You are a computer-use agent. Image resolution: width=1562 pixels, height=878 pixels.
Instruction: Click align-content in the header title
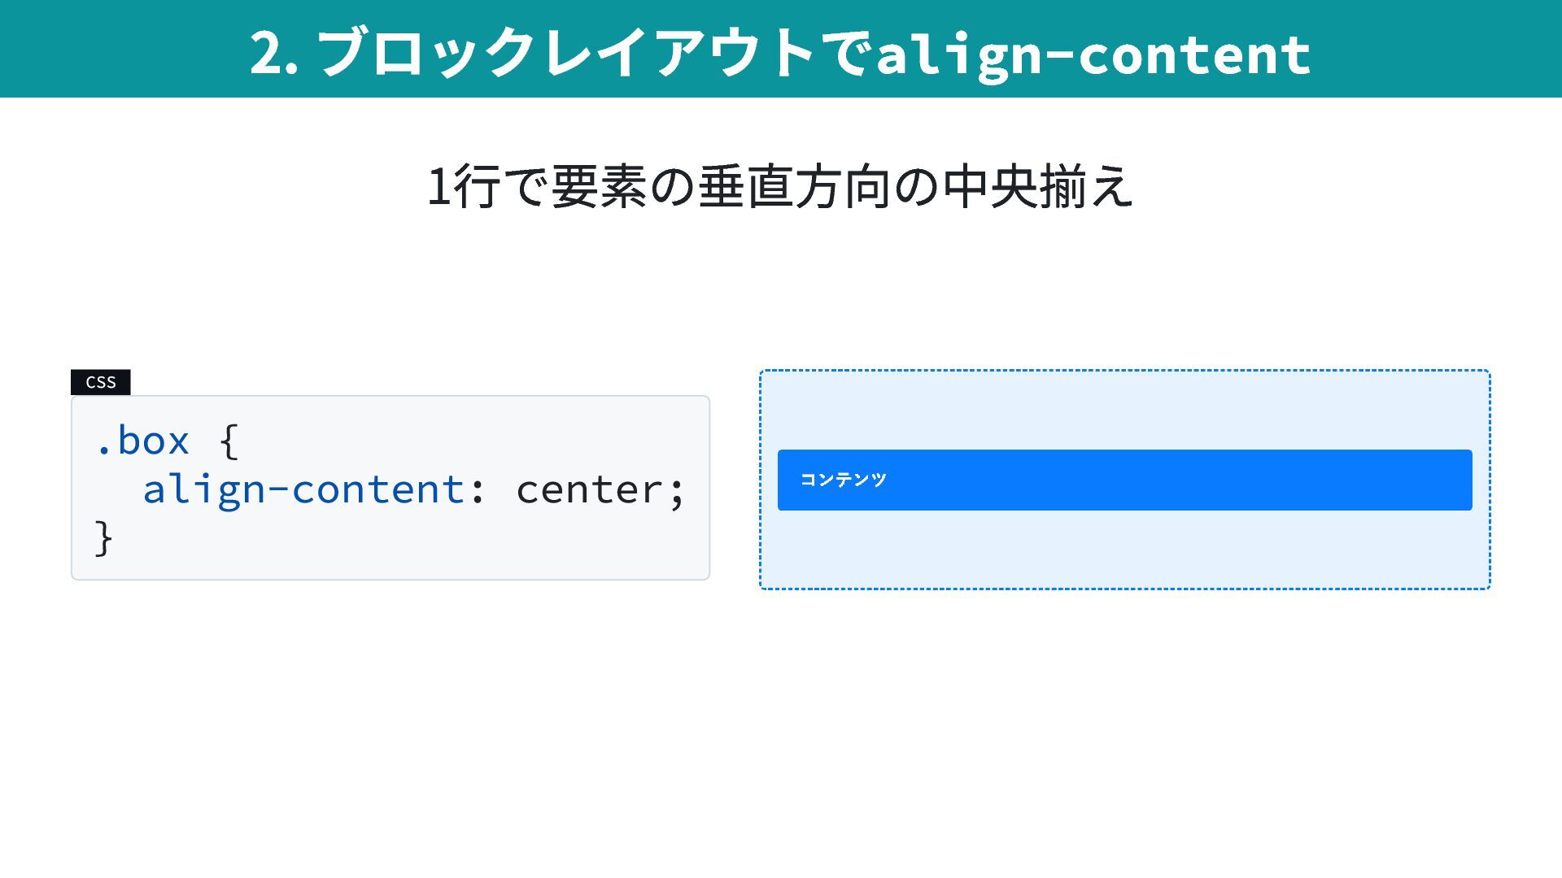(1093, 54)
